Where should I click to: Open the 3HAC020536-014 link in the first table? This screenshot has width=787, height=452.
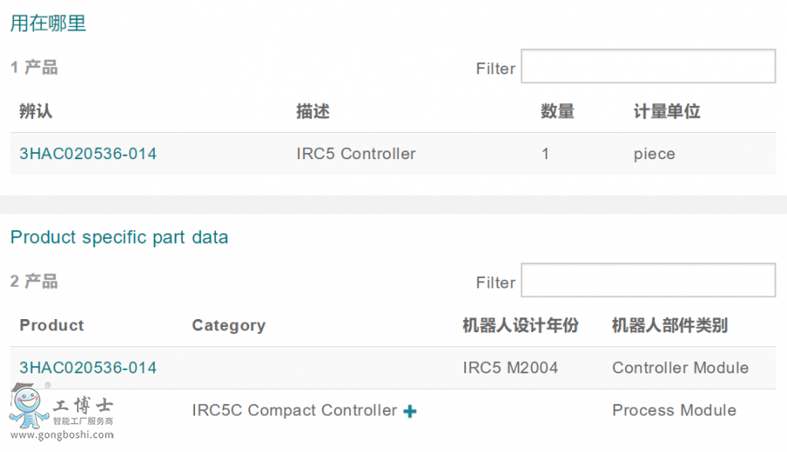88,154
